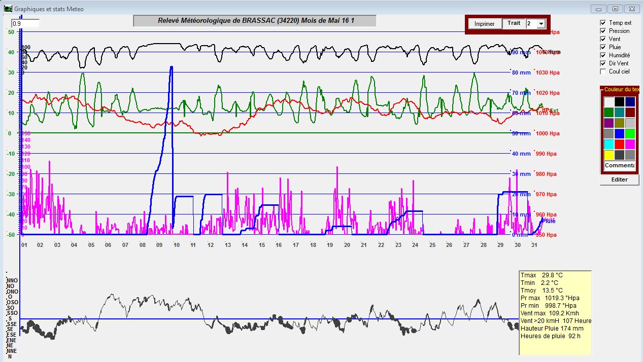
Task: Click day label 31 on the time axis
Action: [534, 245]
